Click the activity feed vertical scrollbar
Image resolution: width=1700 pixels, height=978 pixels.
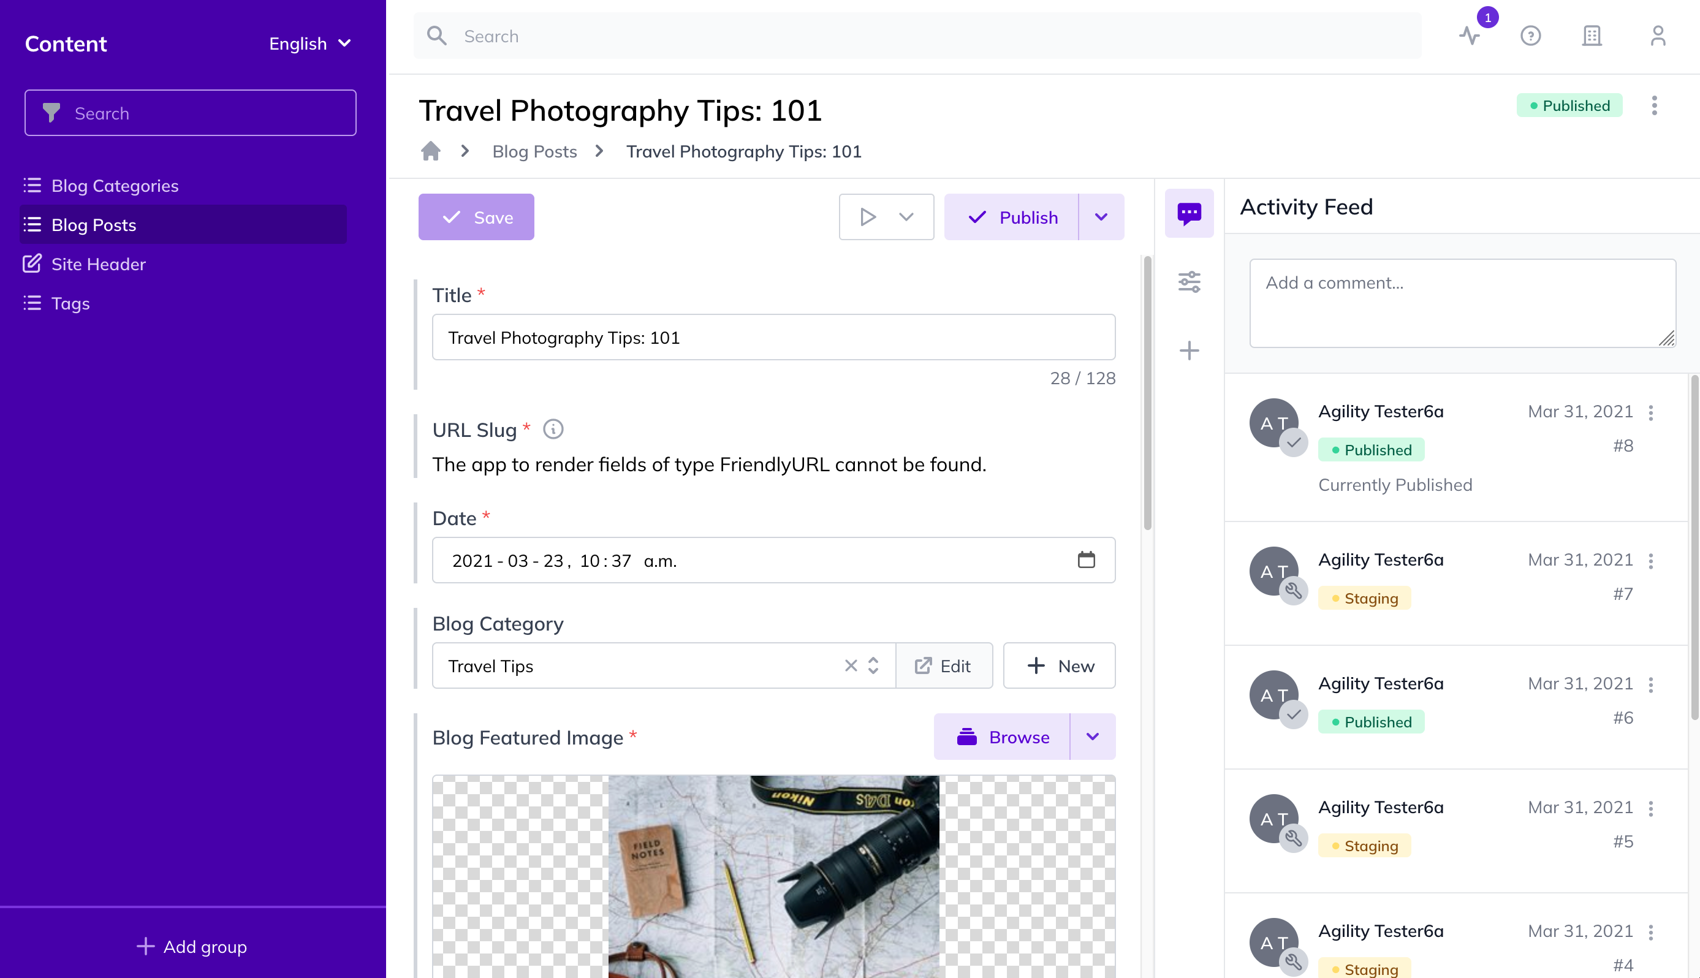pyautogui.click(x=1694, y=547)
